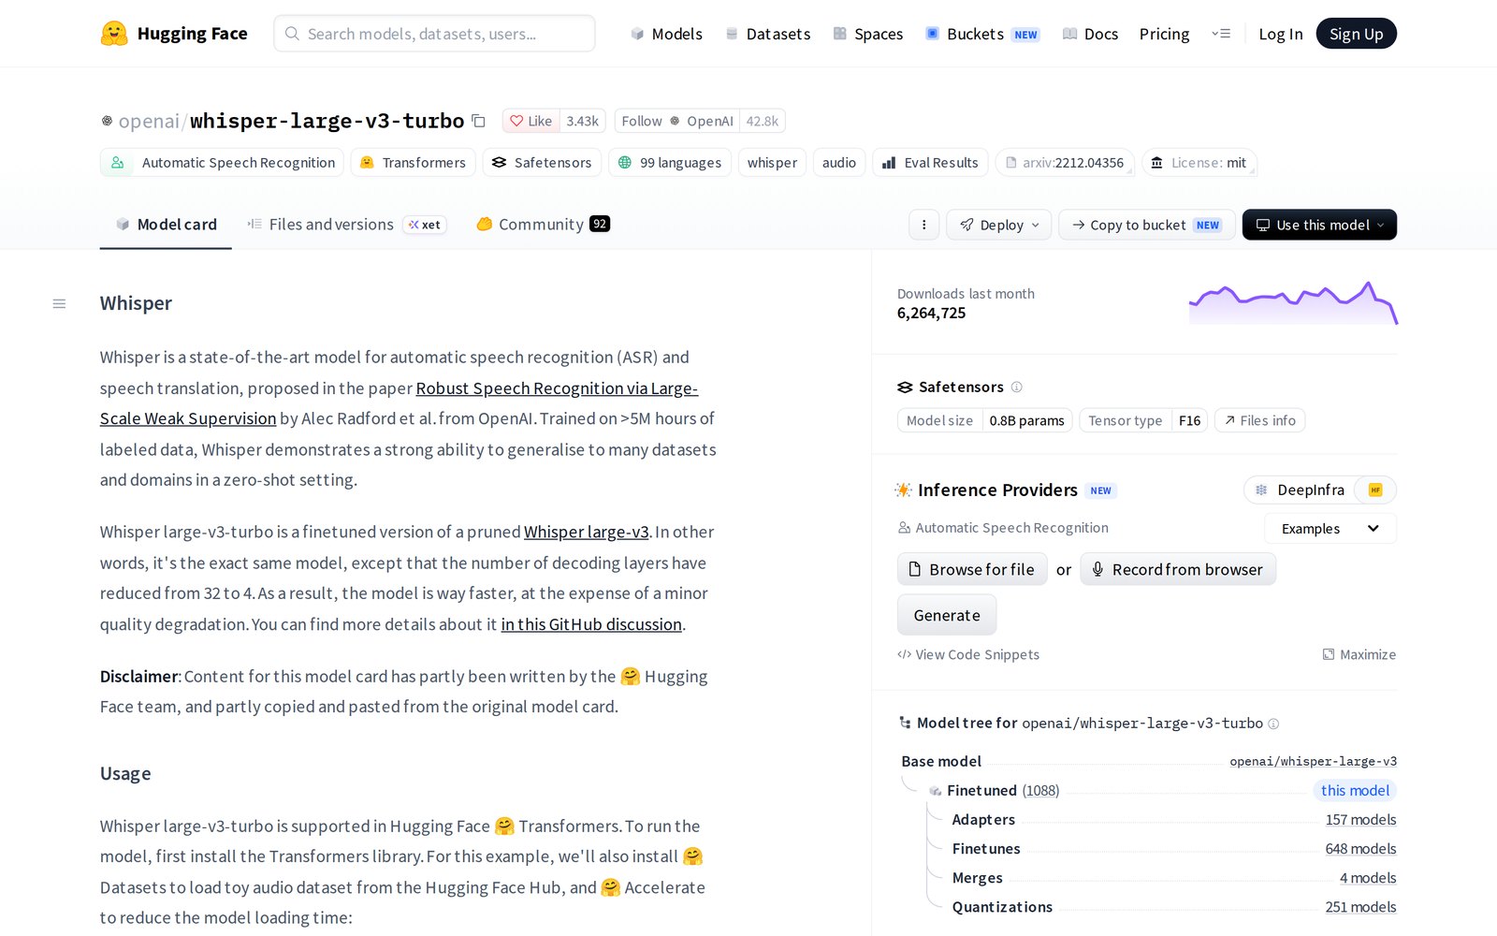
Task: Focus the search models input field
Action: [434, 34]
